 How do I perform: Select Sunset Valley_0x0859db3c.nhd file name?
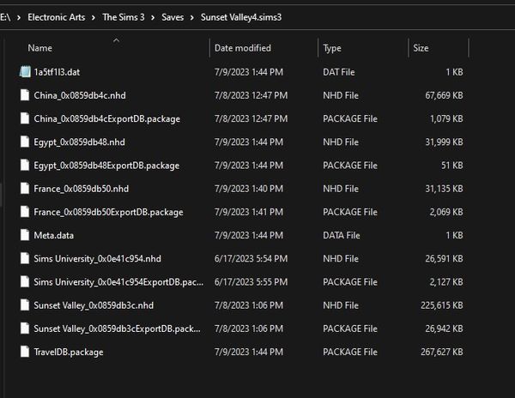94,305
